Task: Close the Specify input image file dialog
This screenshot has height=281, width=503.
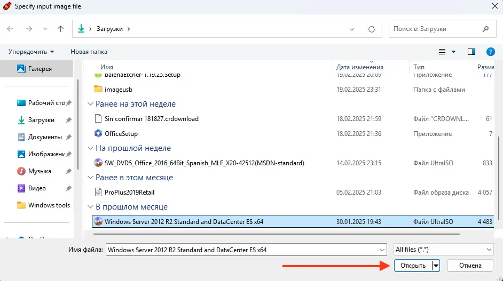Action: 494,6
